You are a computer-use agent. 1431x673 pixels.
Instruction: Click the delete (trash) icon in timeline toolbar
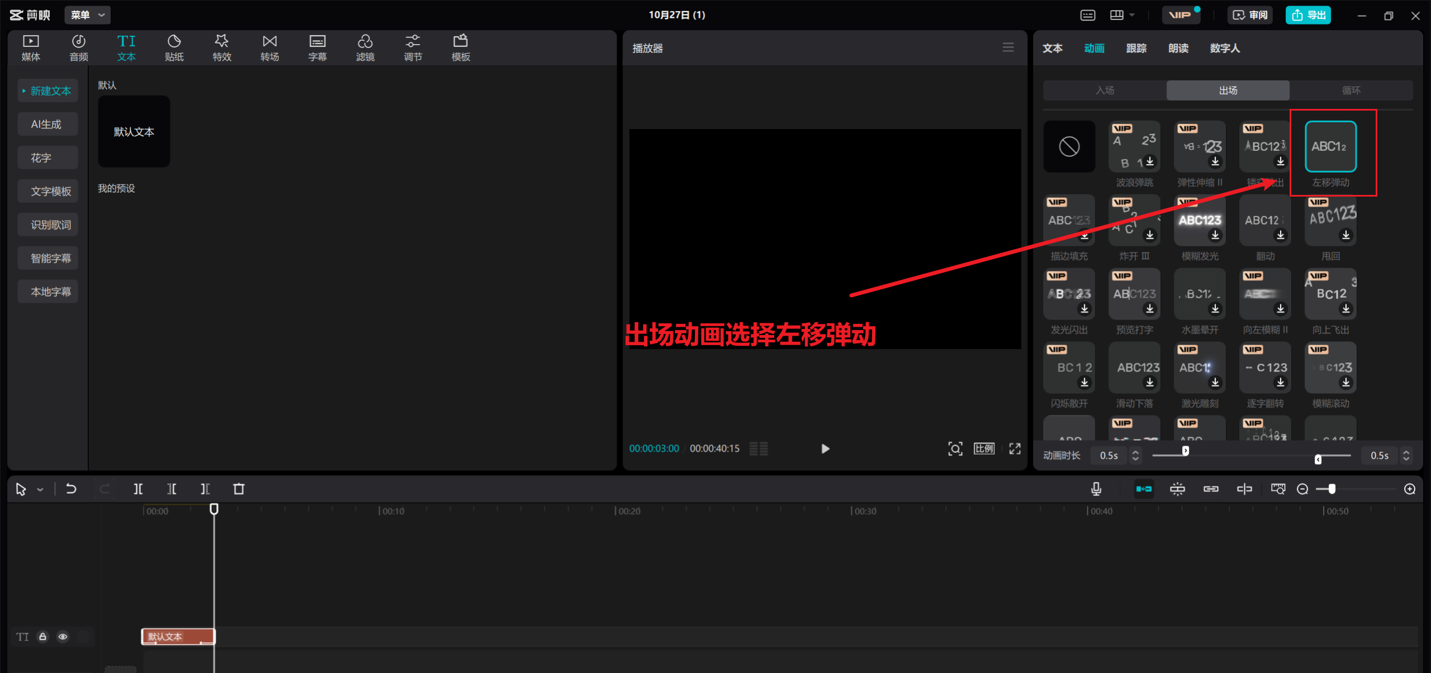239,489
